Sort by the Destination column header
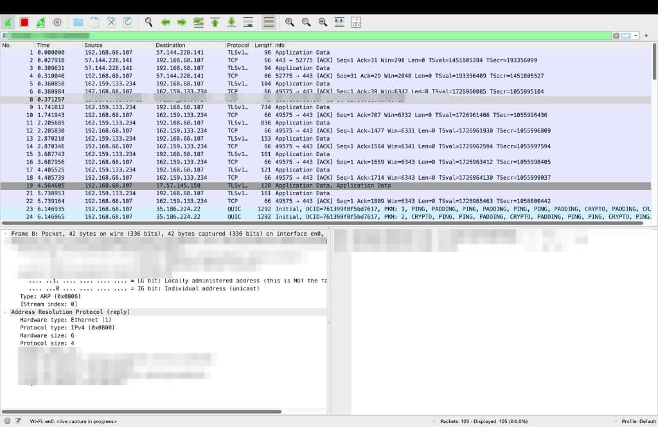 click(x=190, y=45)
